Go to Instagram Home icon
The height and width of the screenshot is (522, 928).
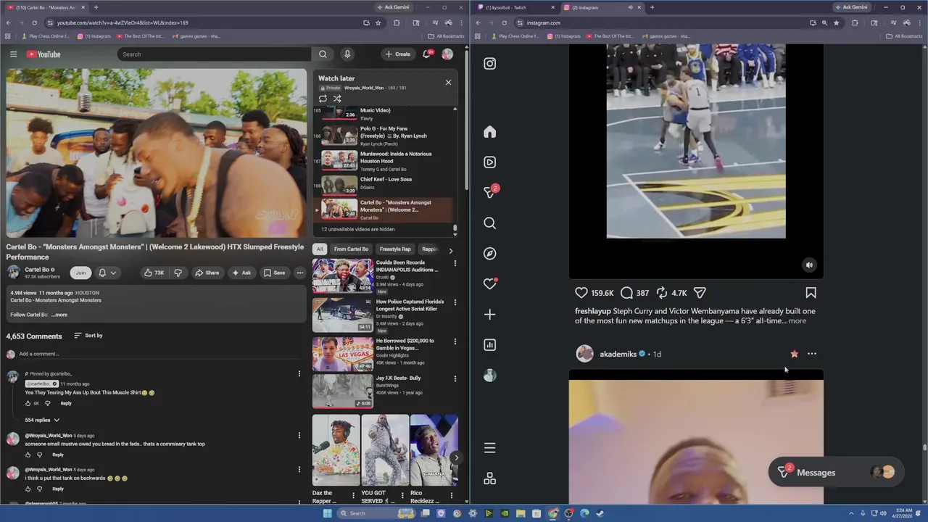coord(490,132)
